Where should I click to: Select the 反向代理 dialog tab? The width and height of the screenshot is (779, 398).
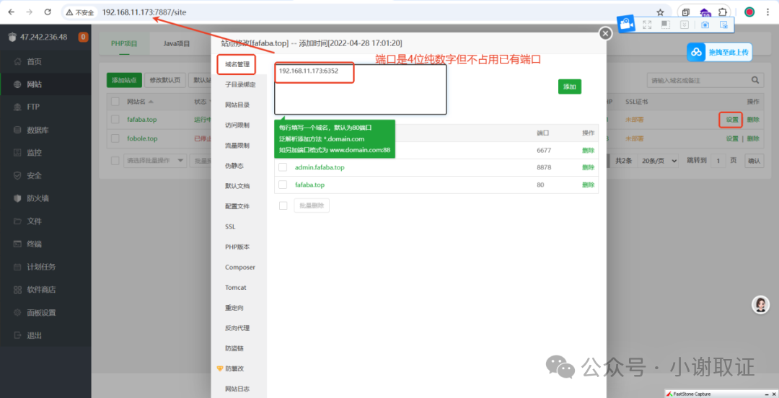coord(237,328)
